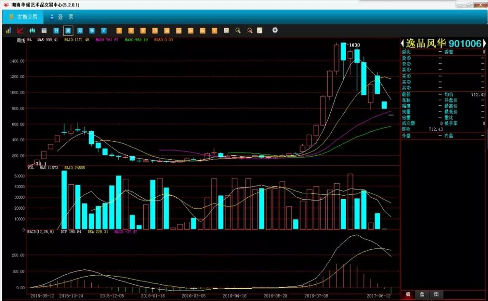Select weekly (周) K-line period
Screen dimensions: 488x301
(x=68, y=30)
